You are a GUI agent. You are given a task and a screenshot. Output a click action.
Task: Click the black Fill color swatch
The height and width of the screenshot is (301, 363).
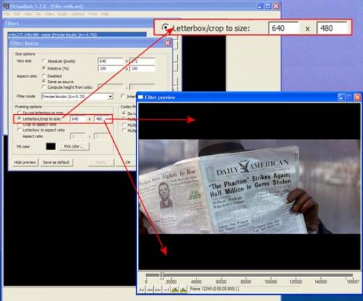(51, 146)
